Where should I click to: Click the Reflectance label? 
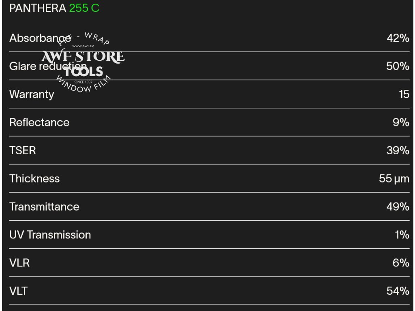tap(39, 122)
